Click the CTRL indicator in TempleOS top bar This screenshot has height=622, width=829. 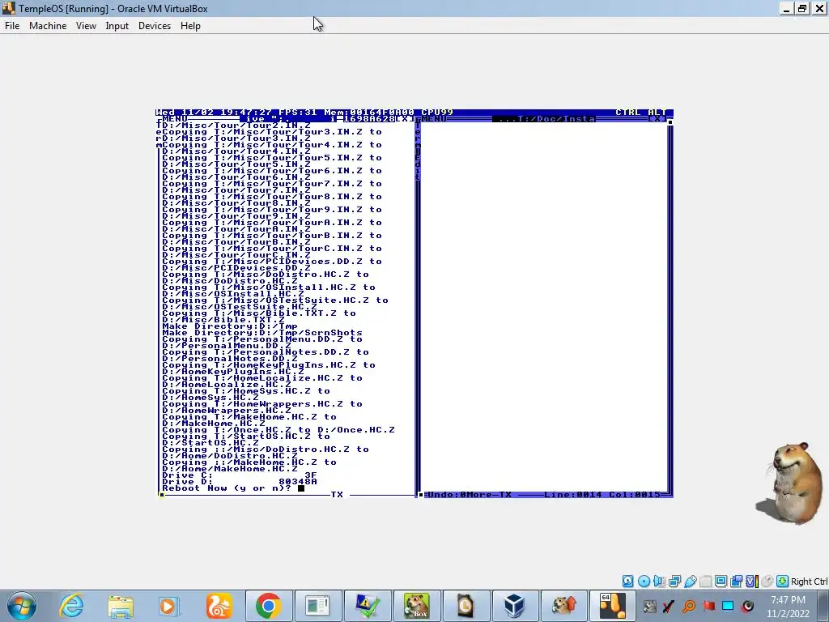pyautogui.click(x=628, y=112)
